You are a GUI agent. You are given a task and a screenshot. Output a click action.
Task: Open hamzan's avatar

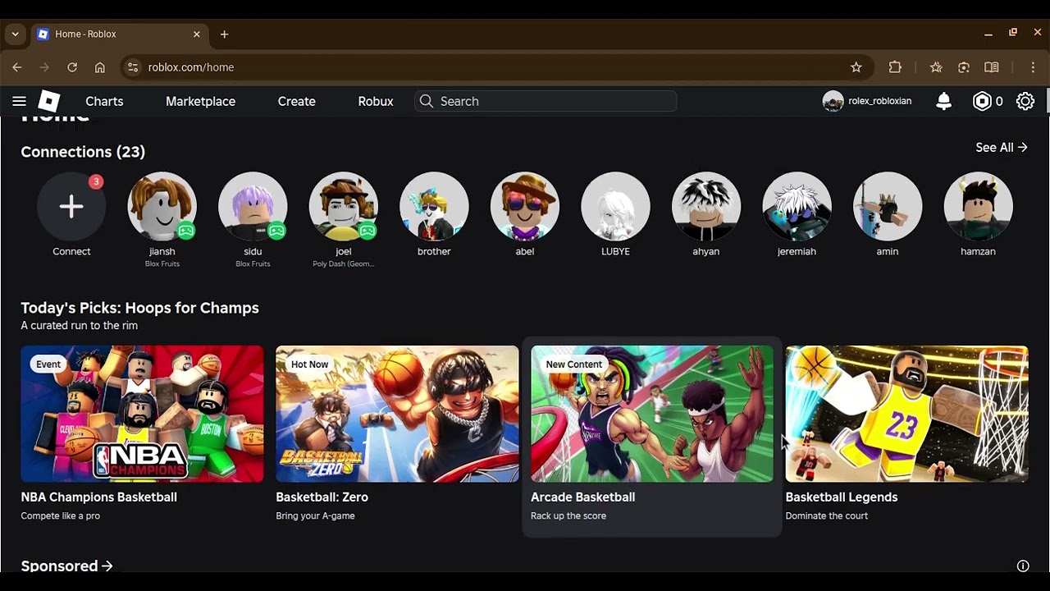point(978,206)
